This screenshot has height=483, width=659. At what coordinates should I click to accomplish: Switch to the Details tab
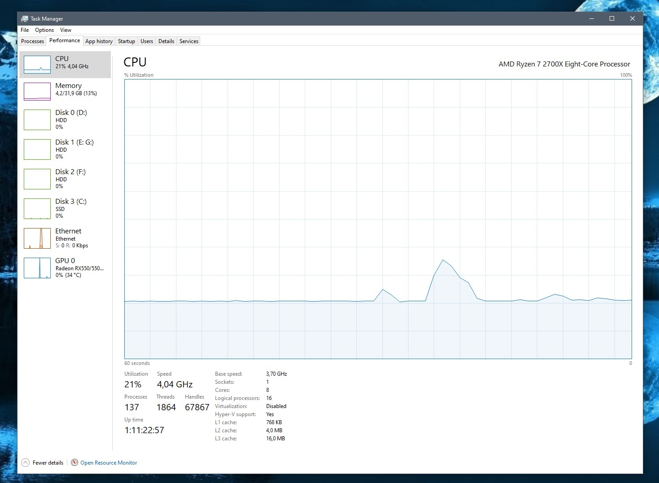[166, 41]
